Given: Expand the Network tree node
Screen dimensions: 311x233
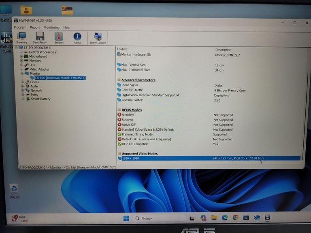Looking at the screenshot, I should pyautogui.click(x=23, y=90).
